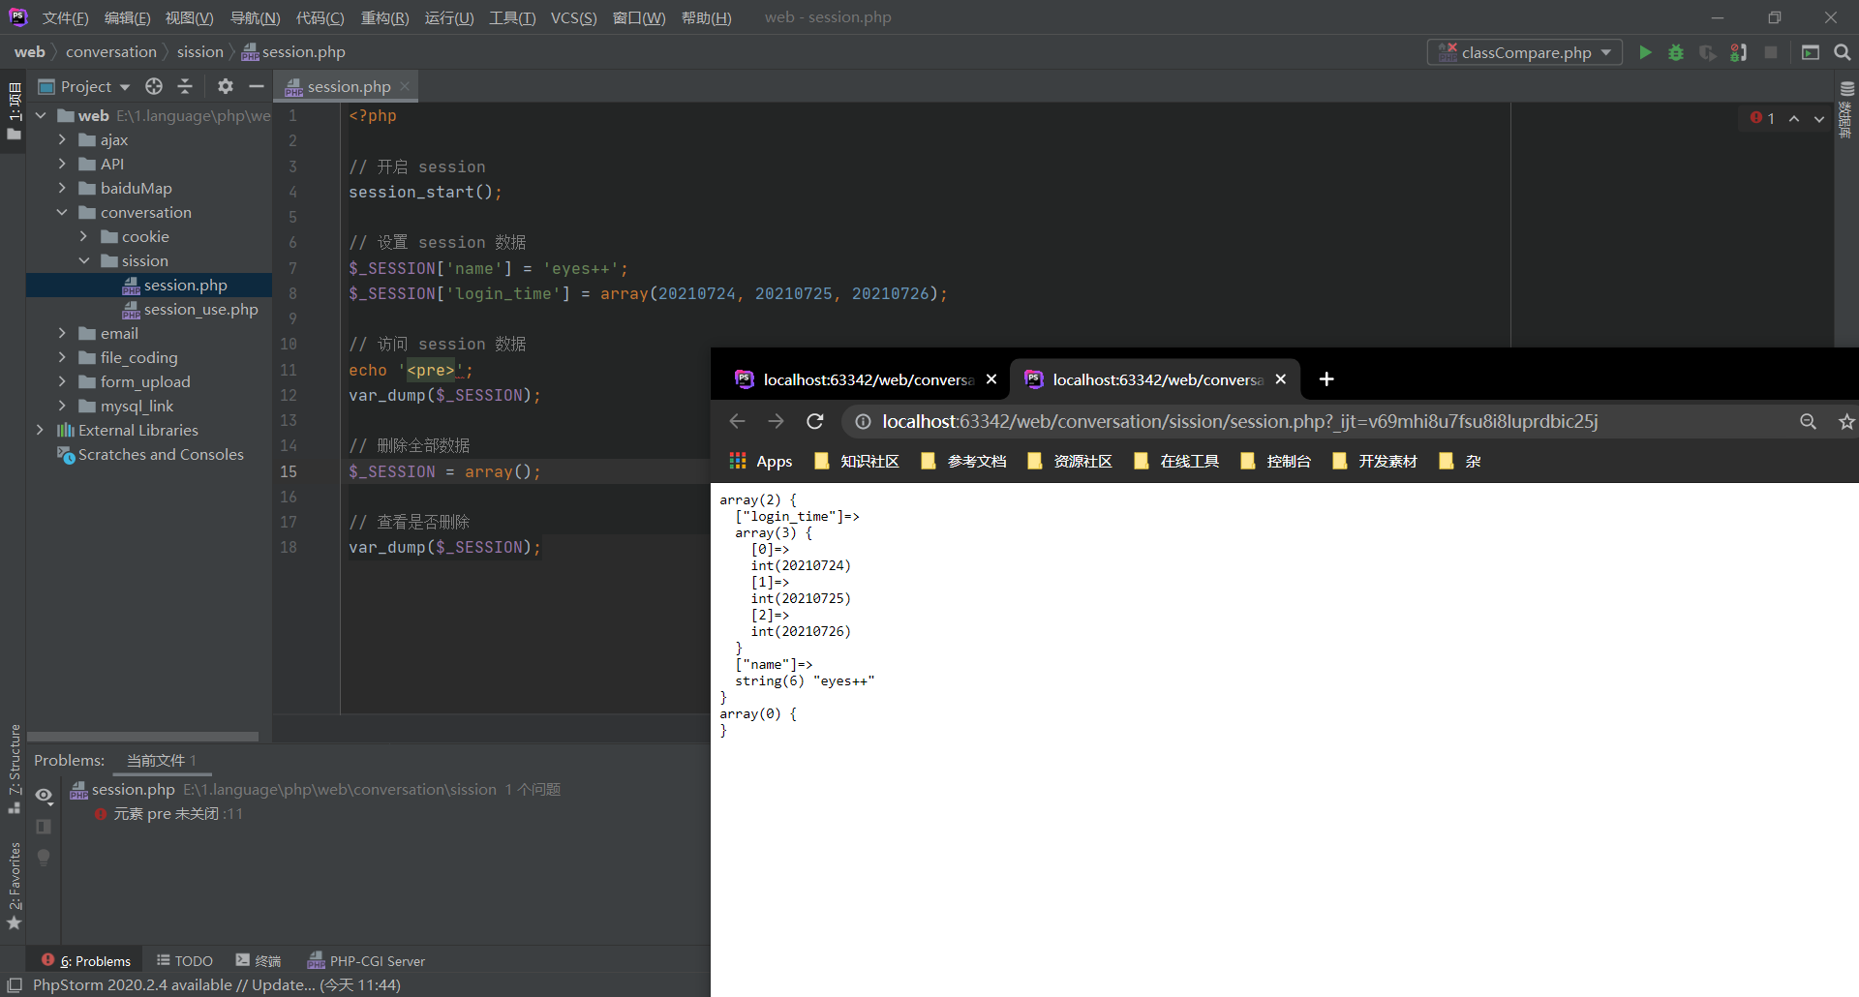Open Project panel settings gear
This screenshot has width=1859, height=997.
225,86
